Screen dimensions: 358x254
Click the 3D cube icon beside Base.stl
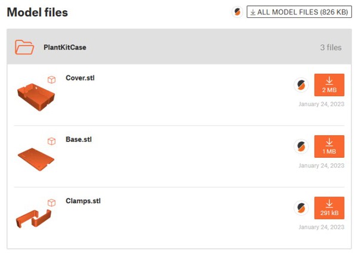coord(52,141)
